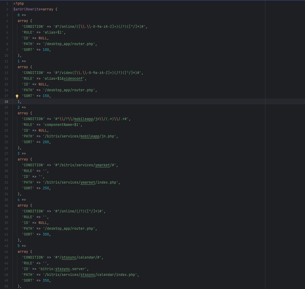Click mobileapp in the line 21 CONDITION
The image size is (305, 289).
[x=83, y=119]
